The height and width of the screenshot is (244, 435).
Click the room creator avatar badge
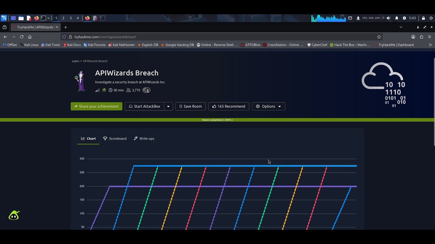pos(146,90)
